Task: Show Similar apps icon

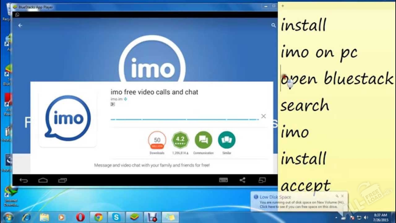Action: tap(226, 140)
